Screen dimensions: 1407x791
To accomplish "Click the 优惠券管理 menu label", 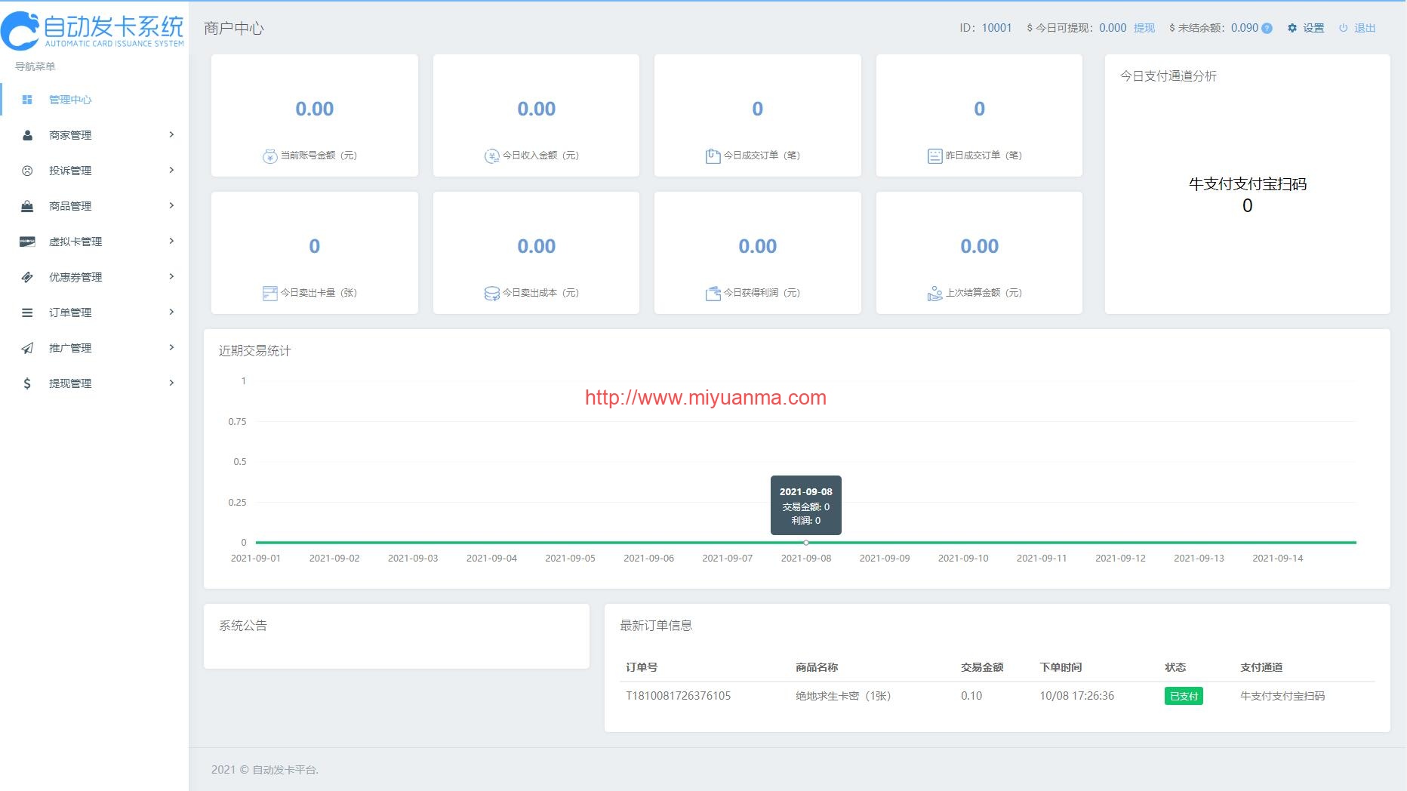I will 75,277.
